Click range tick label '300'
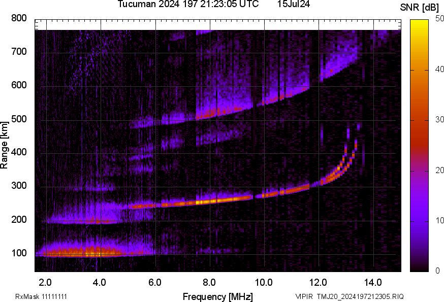This screenshot has height=302, width=444. coord(19,186)
